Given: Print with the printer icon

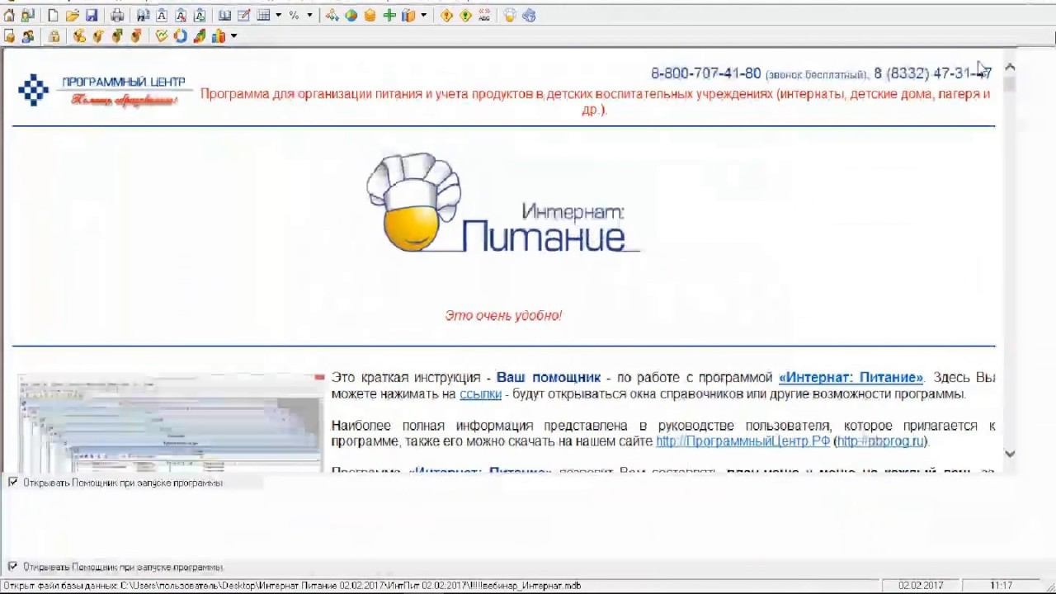Looking at the screenshot, I should pyautogui.click(x=117, y=16).
